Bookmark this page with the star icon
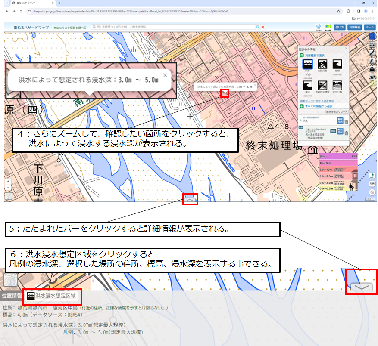 point(338,11)
